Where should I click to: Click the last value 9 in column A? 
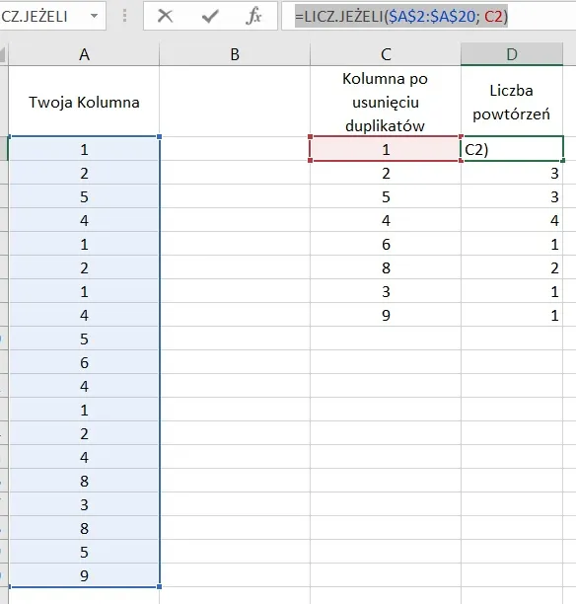[x=84, y=575]
